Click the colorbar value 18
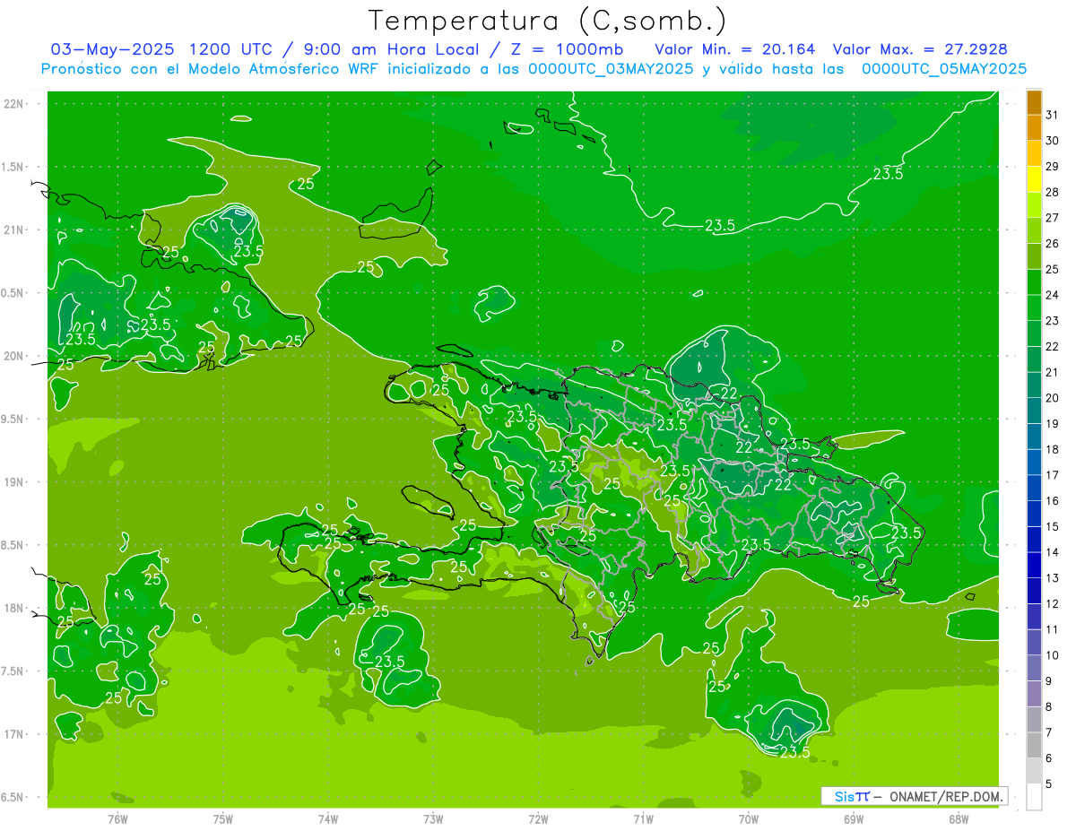1076x831 pixels. [x=1053, y=449]
